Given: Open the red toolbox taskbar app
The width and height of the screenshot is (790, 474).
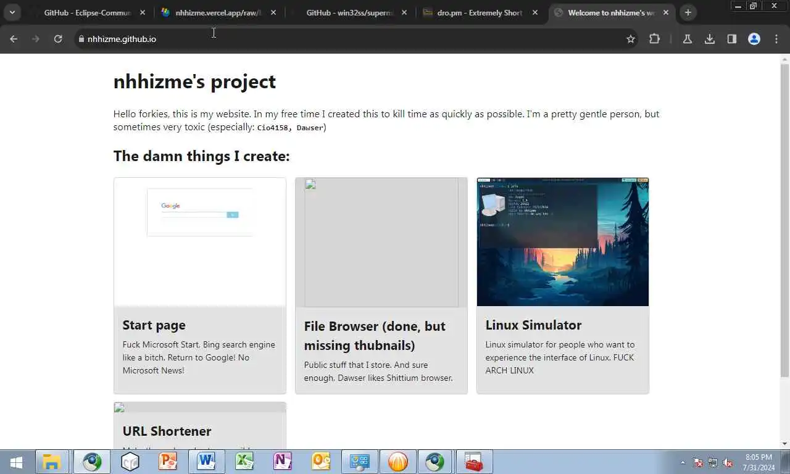Looking at the screenshot, I should pyautogui.click(x=474, y=462).
